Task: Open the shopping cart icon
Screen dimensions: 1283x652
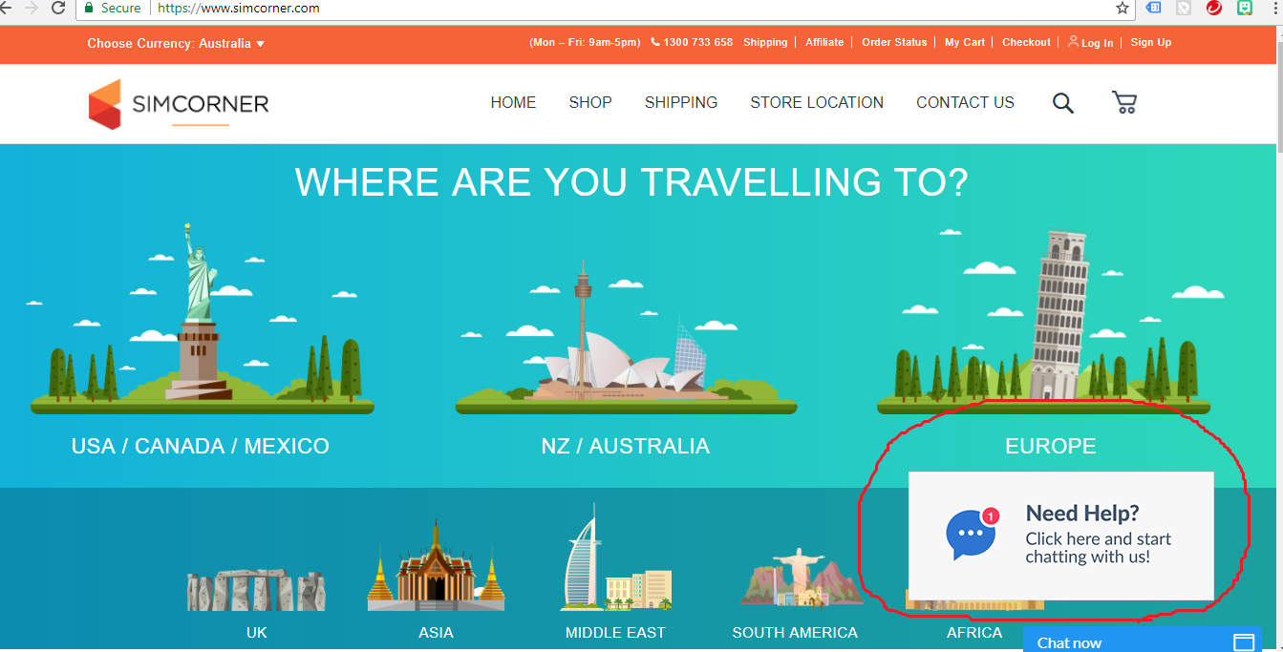Action: pyautogui.click(x=1124, y=103)
